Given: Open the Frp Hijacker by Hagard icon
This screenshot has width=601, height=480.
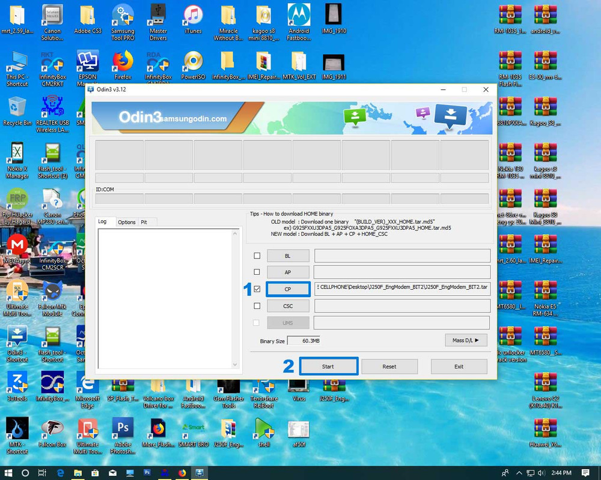Looking at the screenshot, I should pos(17,206).
